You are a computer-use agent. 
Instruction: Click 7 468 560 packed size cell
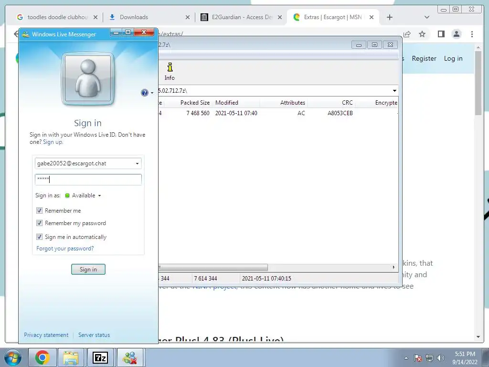click(x=198, y=113)
